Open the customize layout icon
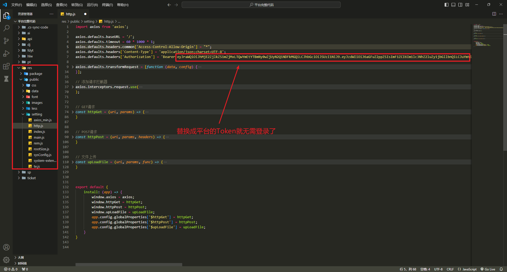The width and height of the screenshot is (507, 272). pyautogui.click(x=467, y=5)
